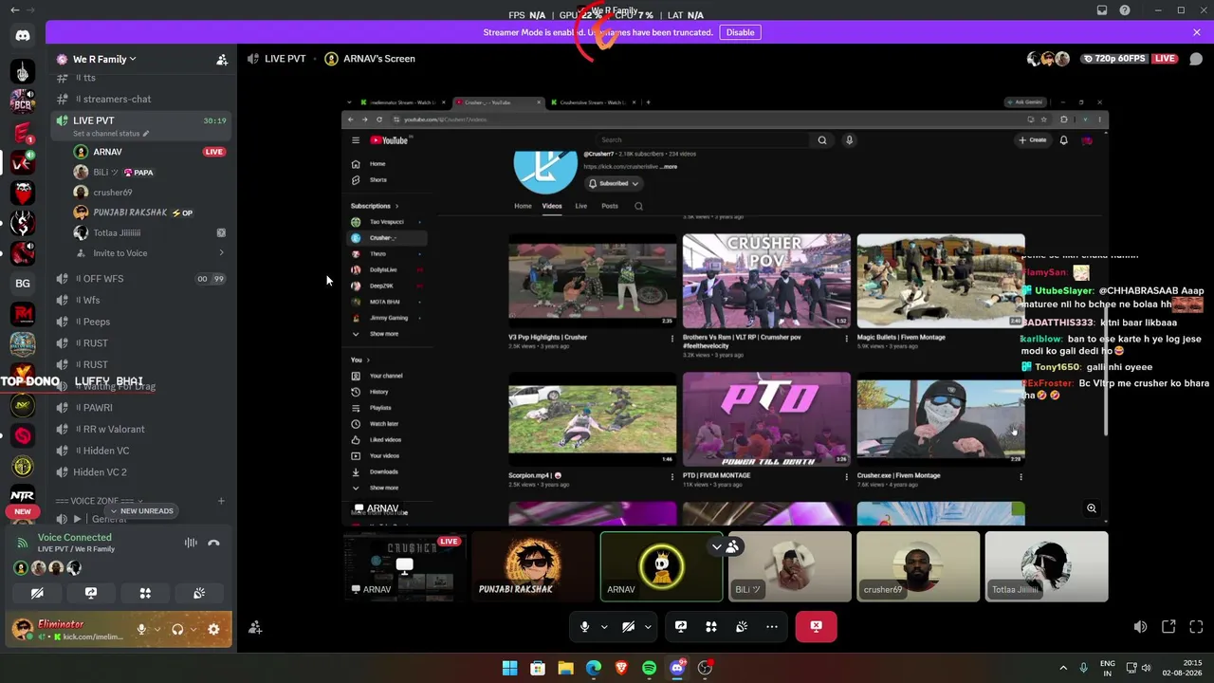Select the PUNJABI RAKSHAK participant tile
Screen dimensions: 1214x683
click(533, 566)
